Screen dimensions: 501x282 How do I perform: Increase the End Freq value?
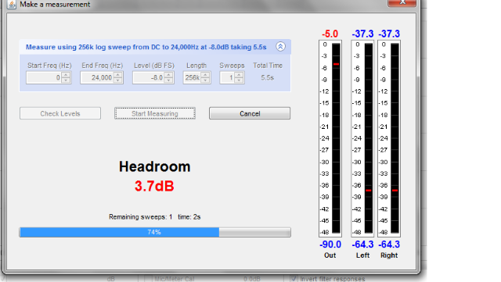(117, 75)
